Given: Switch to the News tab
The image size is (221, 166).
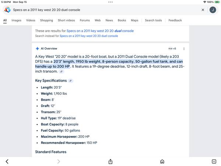Looking at the screenshot, I should coord(109,20).
